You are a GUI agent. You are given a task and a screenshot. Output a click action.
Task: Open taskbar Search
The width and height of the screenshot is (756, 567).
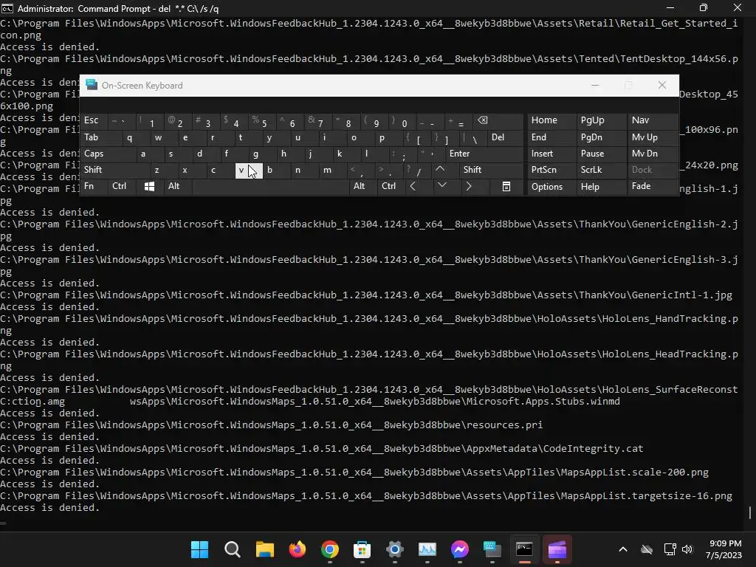coord(233,549)
